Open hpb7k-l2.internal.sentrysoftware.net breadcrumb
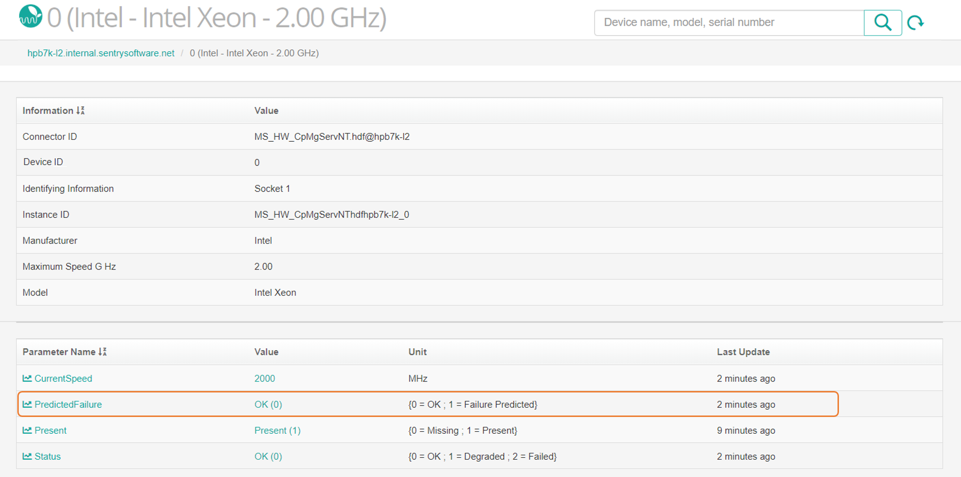 point(101,53)
